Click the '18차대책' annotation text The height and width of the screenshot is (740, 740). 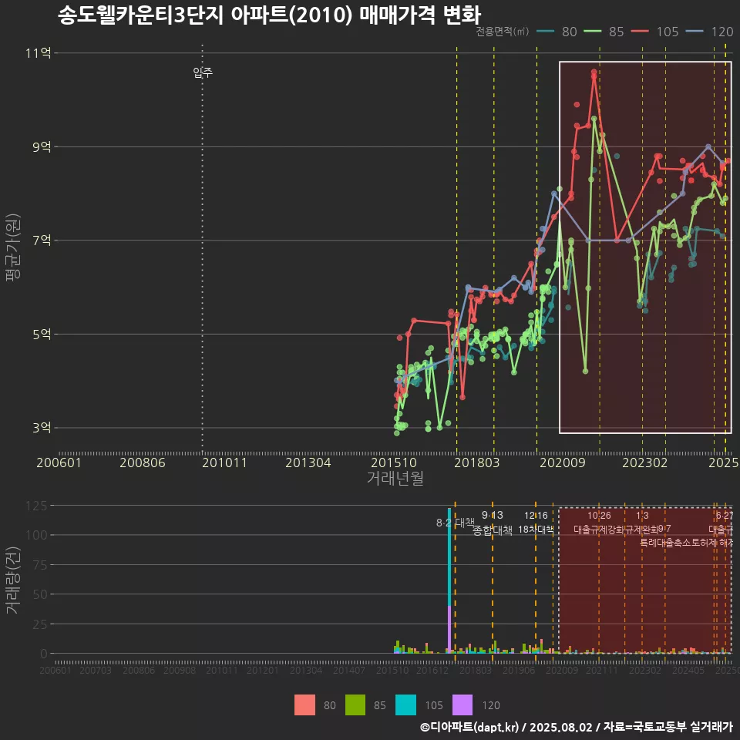coord(536,530)
